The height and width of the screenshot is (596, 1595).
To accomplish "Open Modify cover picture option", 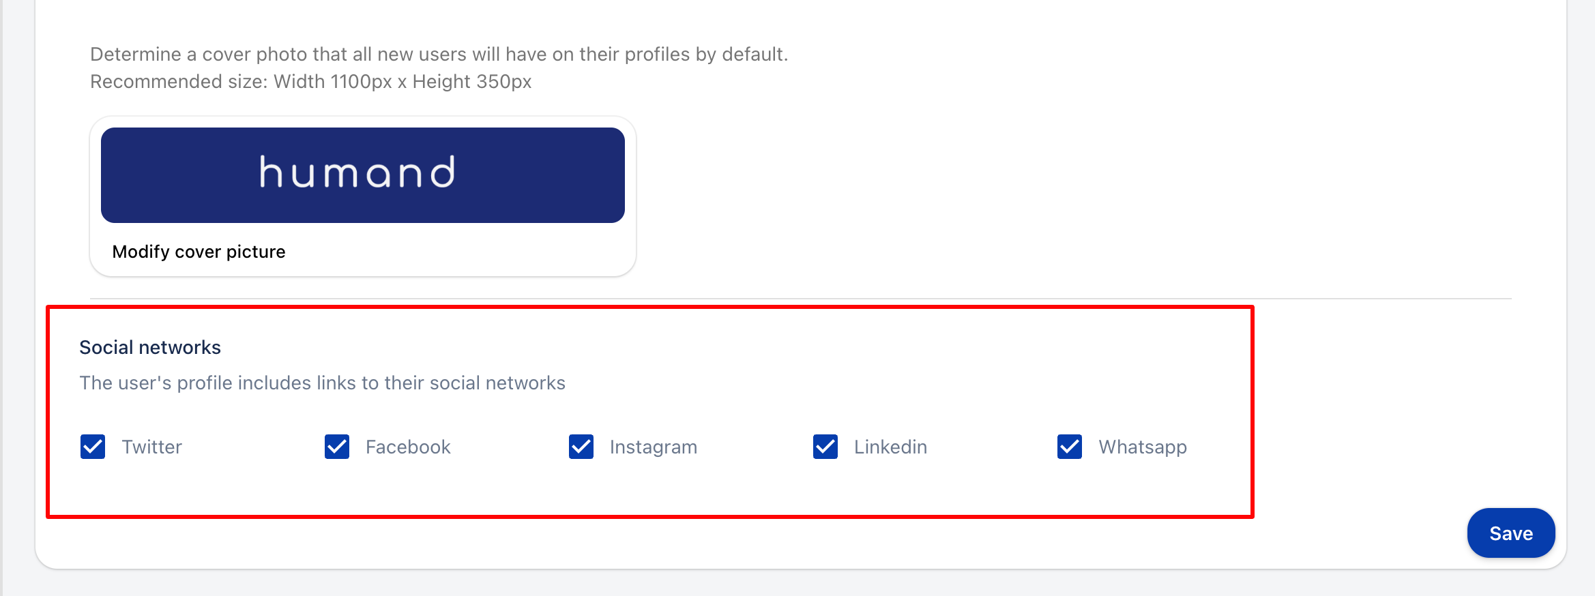I will coord(199,252).
